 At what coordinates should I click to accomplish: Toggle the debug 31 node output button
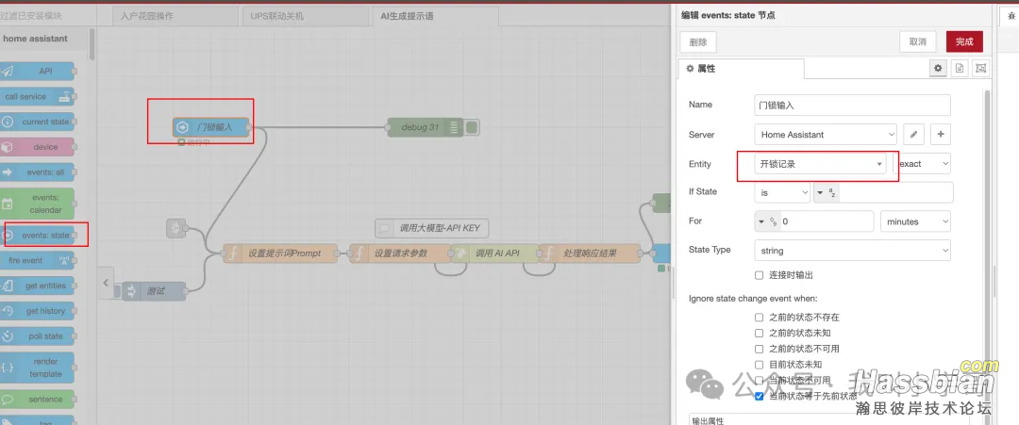click(x=472, y=127)
